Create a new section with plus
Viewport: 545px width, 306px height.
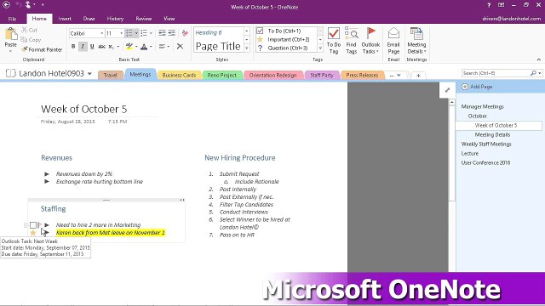[418, 76]
